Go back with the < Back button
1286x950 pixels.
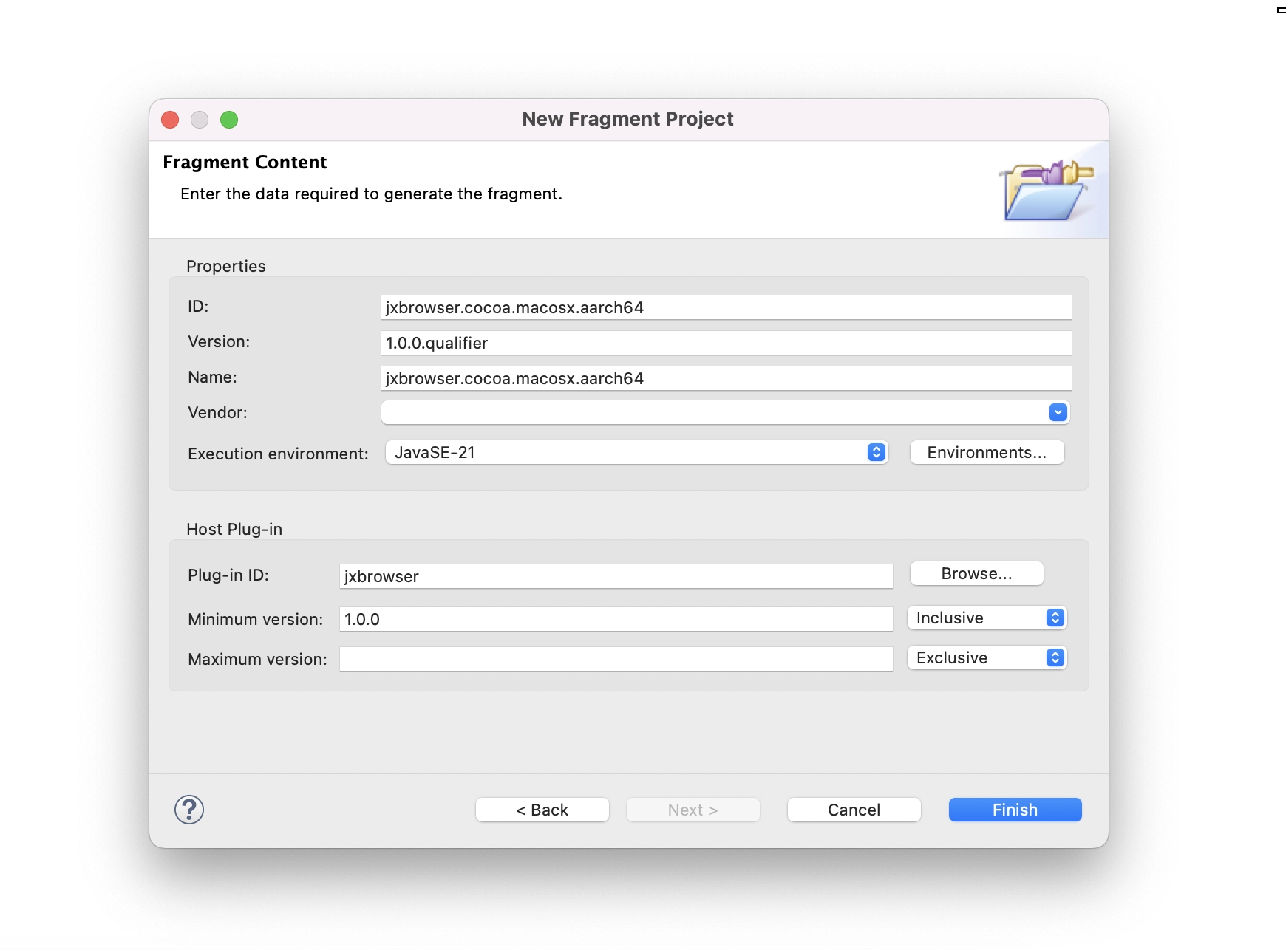[x=542, y=810]
